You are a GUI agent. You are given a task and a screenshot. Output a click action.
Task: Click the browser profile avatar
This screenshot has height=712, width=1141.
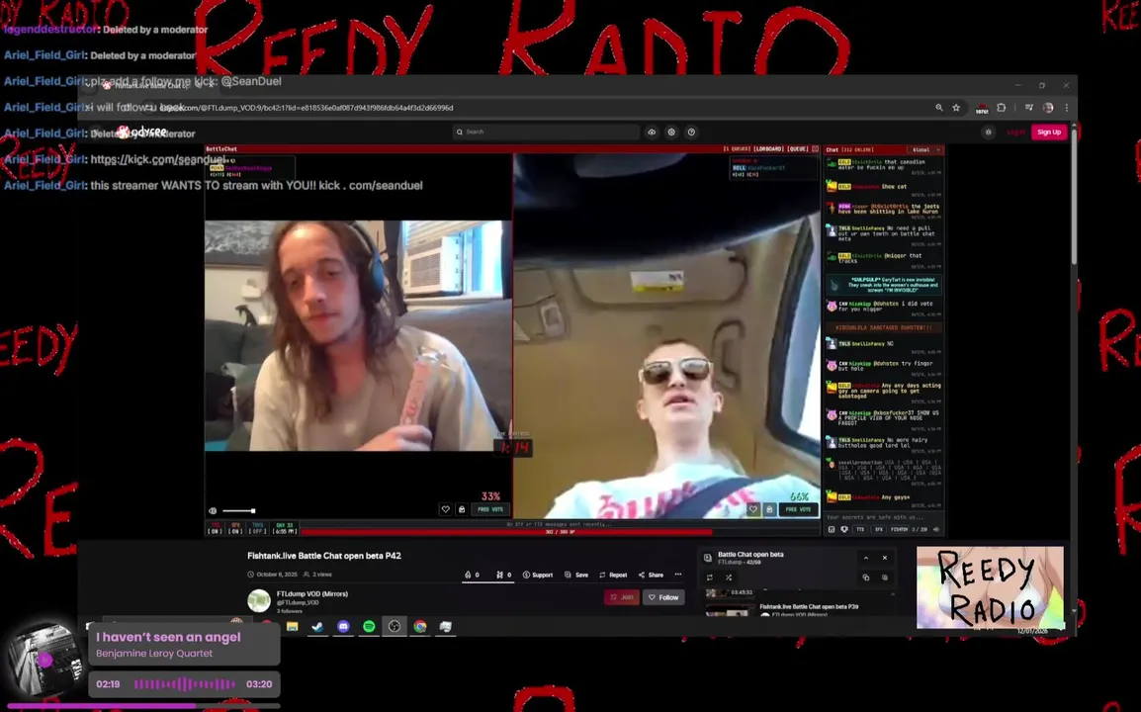click(x=1048, y=108)
